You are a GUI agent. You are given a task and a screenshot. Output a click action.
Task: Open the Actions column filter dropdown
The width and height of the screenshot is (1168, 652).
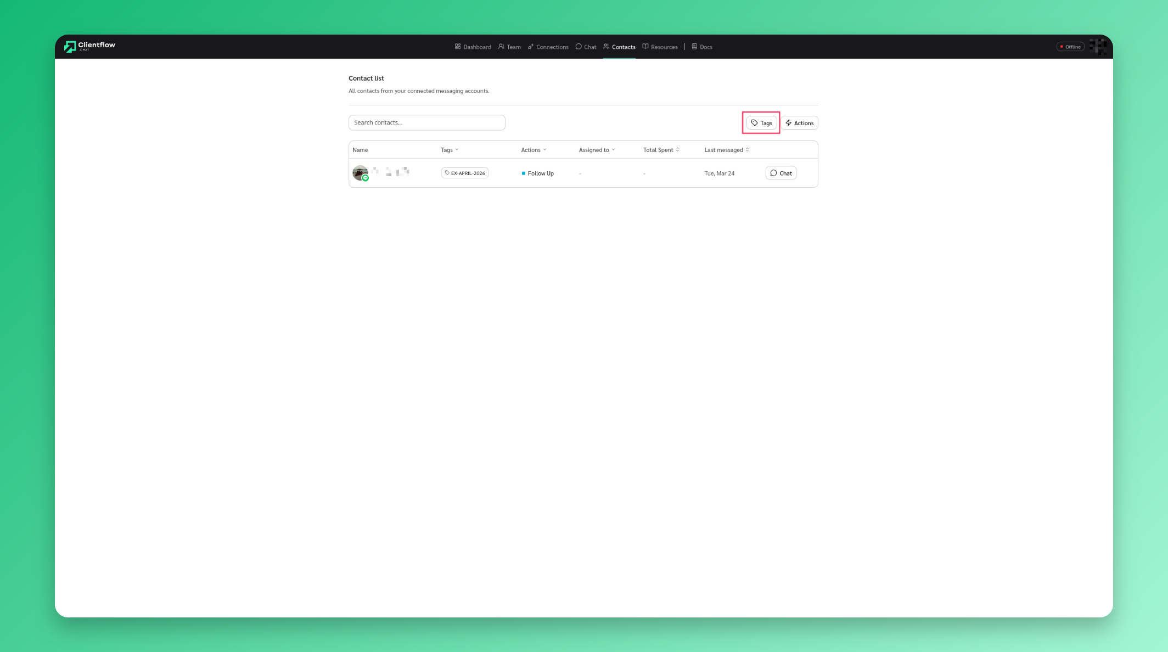tap(533, 149)
